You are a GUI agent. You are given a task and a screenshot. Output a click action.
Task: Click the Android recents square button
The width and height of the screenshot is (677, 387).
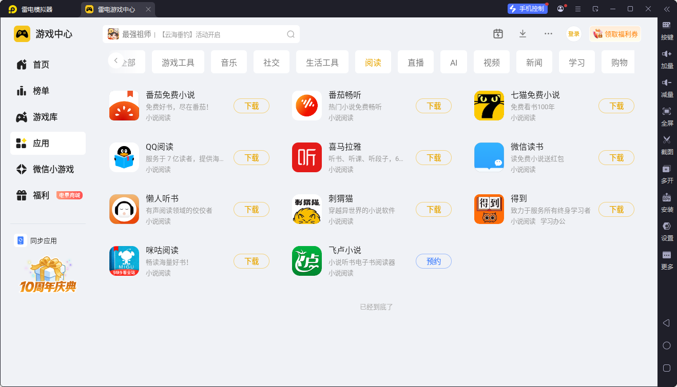667,368
